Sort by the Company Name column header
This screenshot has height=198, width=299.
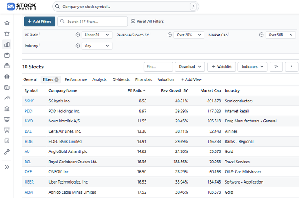[x=63, y=90]
